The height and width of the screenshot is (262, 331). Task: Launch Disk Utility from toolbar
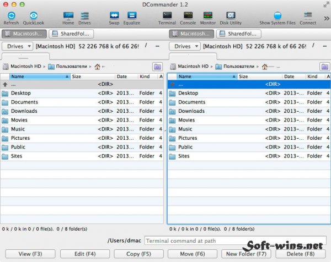[x=231, y=15]
